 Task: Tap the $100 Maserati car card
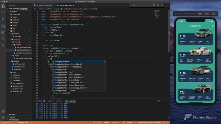click(195, 76)
